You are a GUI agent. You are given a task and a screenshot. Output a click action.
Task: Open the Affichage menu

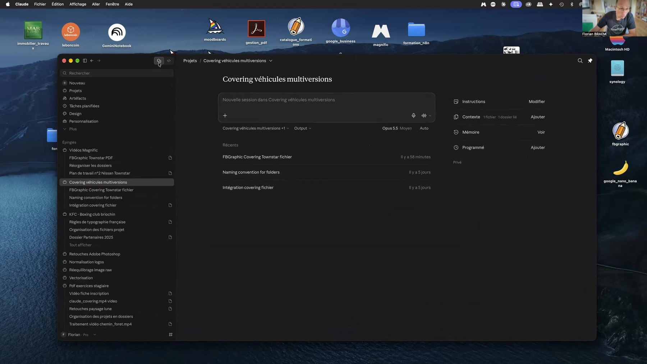click(x=78, y=4)
